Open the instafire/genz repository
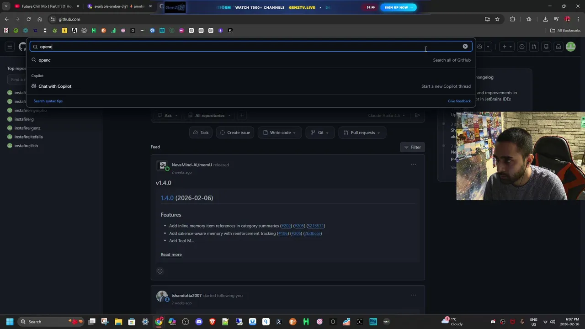Image resolution: width=585 pixels, height=329 pixels. [27, 128]
